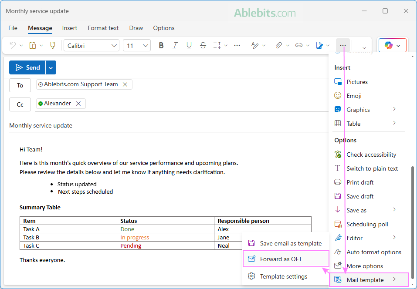
Task: Expand the Send button dropdown arrow
Action: tap(51, 67)
